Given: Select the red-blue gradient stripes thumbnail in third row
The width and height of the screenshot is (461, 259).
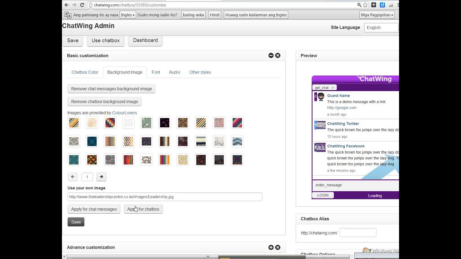Looking at the screenshot, I should pos(165,159).
